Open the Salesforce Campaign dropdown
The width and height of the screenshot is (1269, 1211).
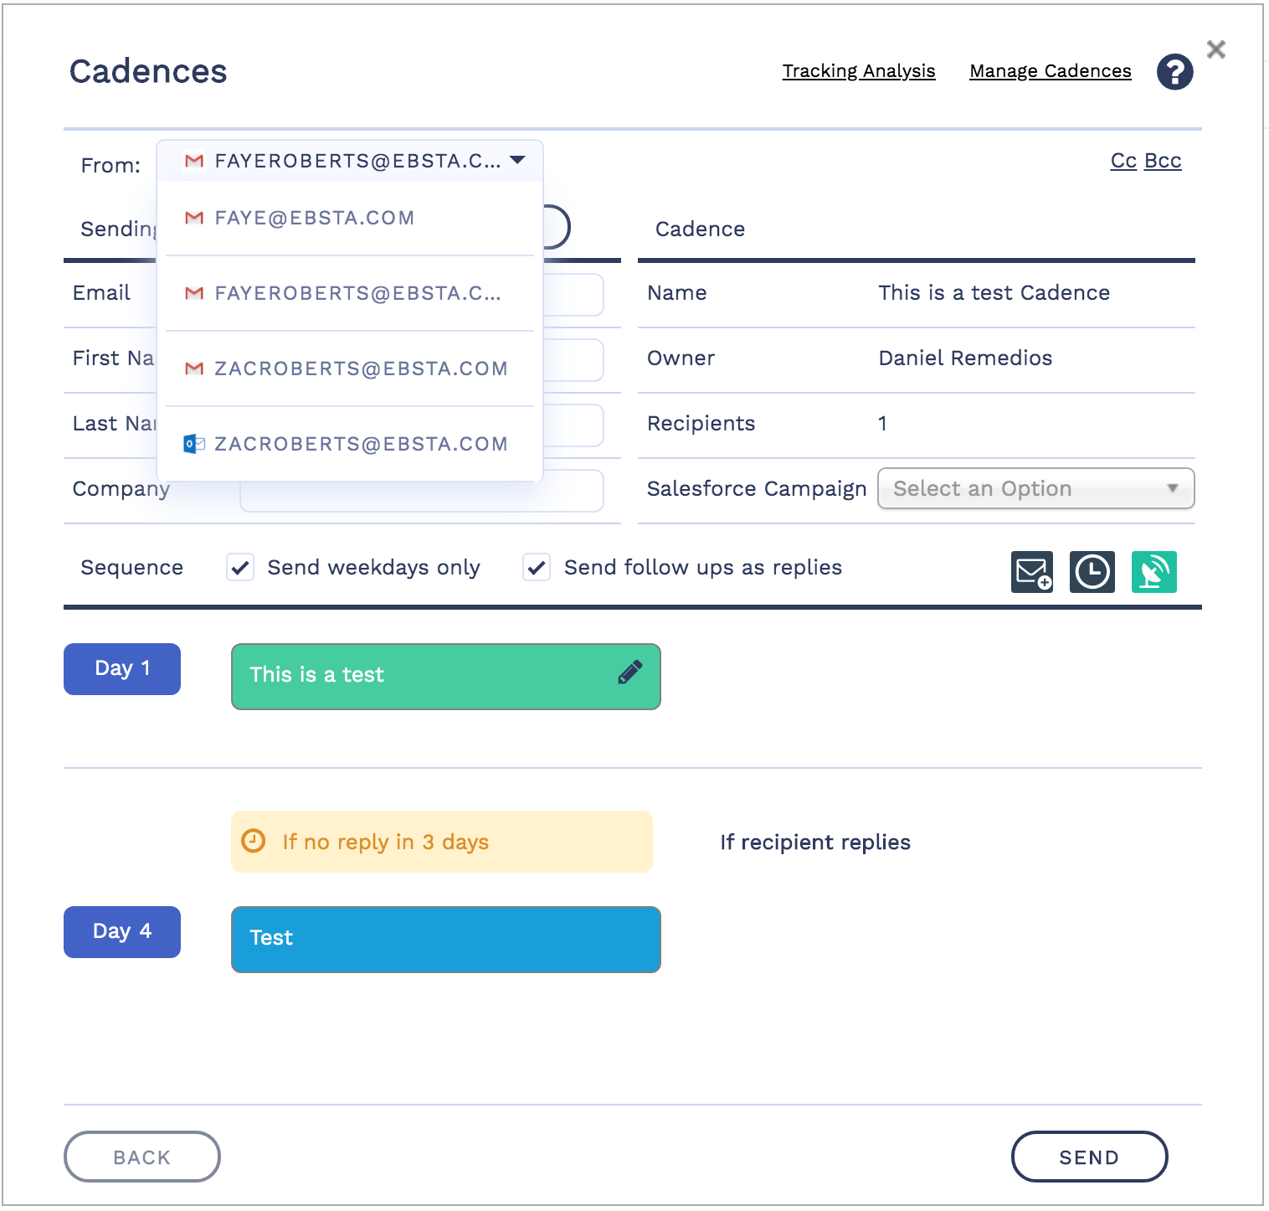1035,488
